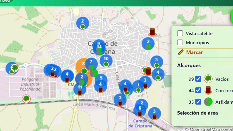Click lone empty-tree marker below Polígono Industrial

click(x=26, y=99)
